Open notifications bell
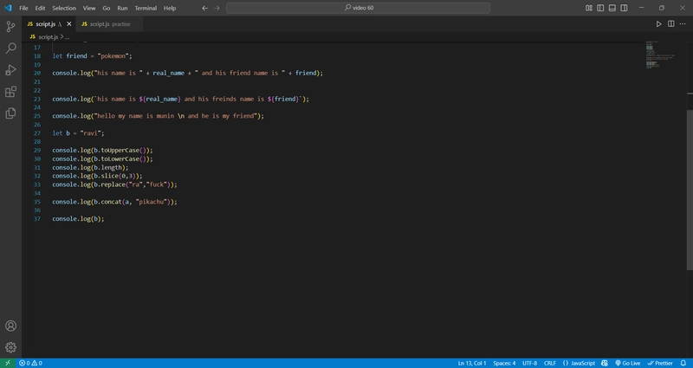 [683, 363]
